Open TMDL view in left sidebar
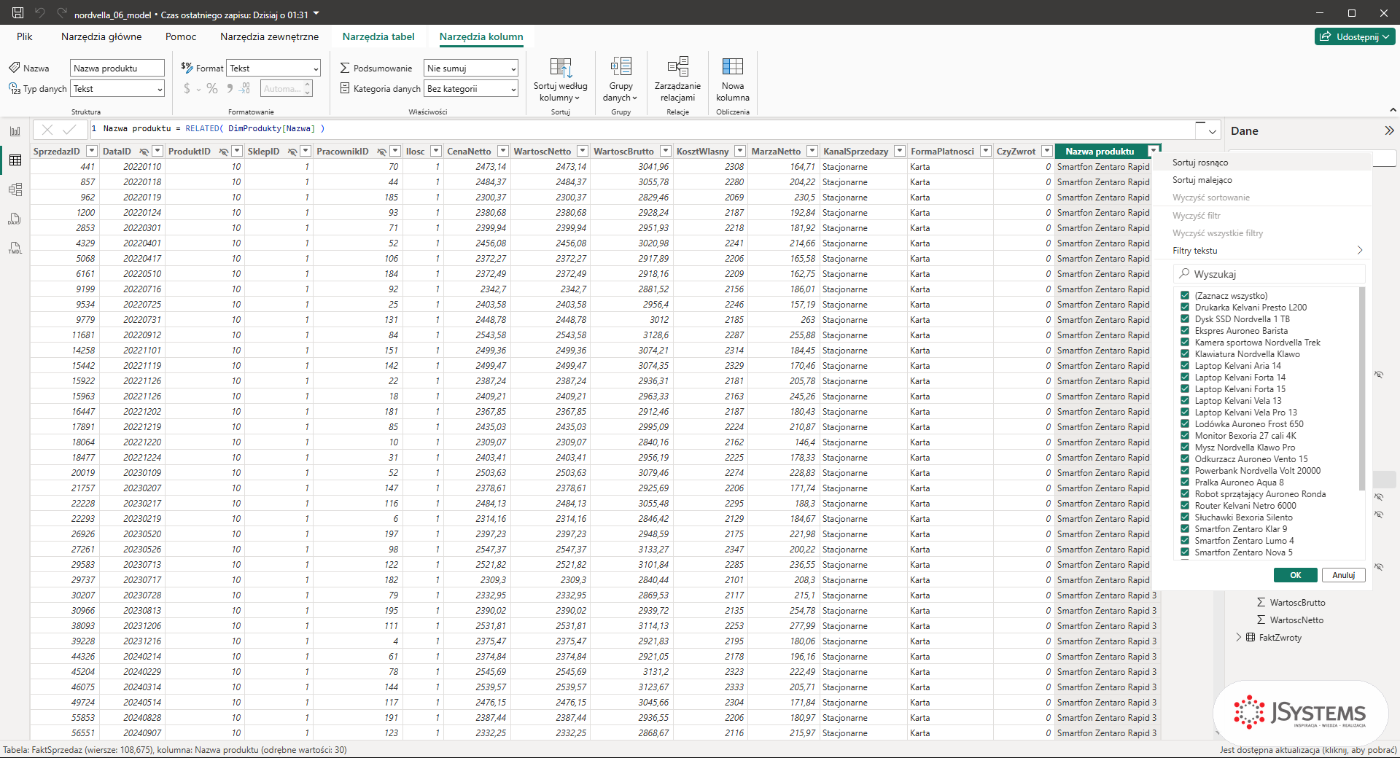The image size is (1400, 758). (x=15, y=248)
